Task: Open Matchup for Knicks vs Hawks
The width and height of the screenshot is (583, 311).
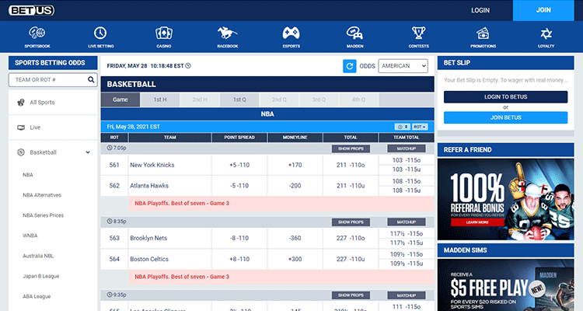Action: [406, 149]
